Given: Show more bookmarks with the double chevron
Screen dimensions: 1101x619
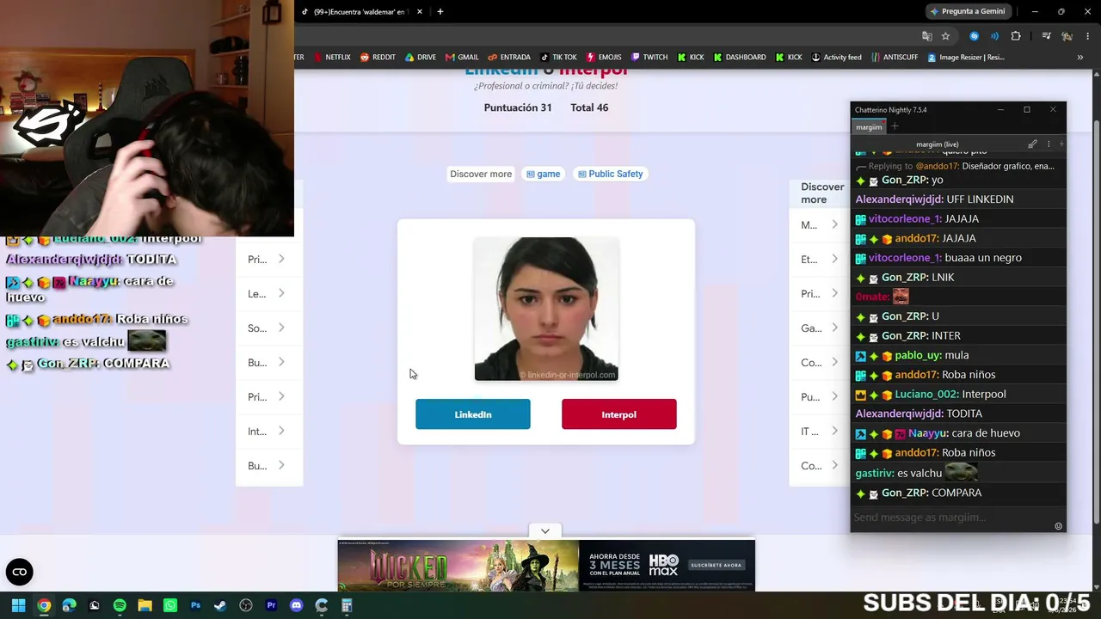Looking at the screenshot, I should [1080, 58].
